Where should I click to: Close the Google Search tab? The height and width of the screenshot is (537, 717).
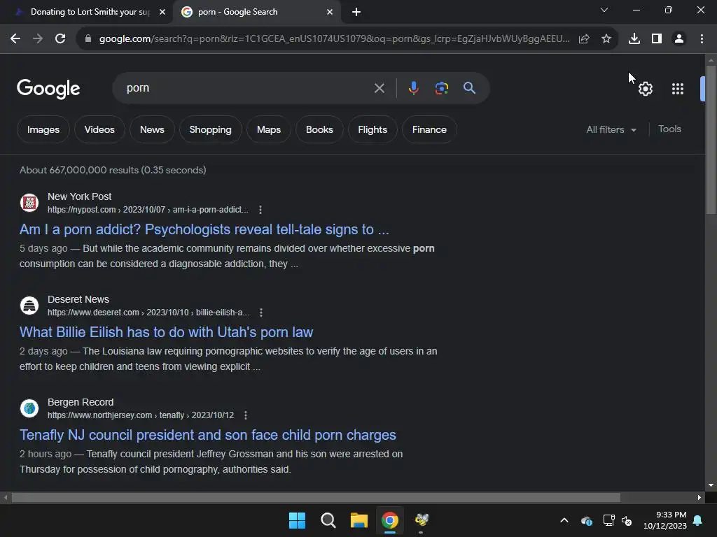[x=330, y=12]
